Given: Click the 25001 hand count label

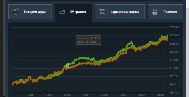Looking at the screenshot, I should [x=105, y=95].
